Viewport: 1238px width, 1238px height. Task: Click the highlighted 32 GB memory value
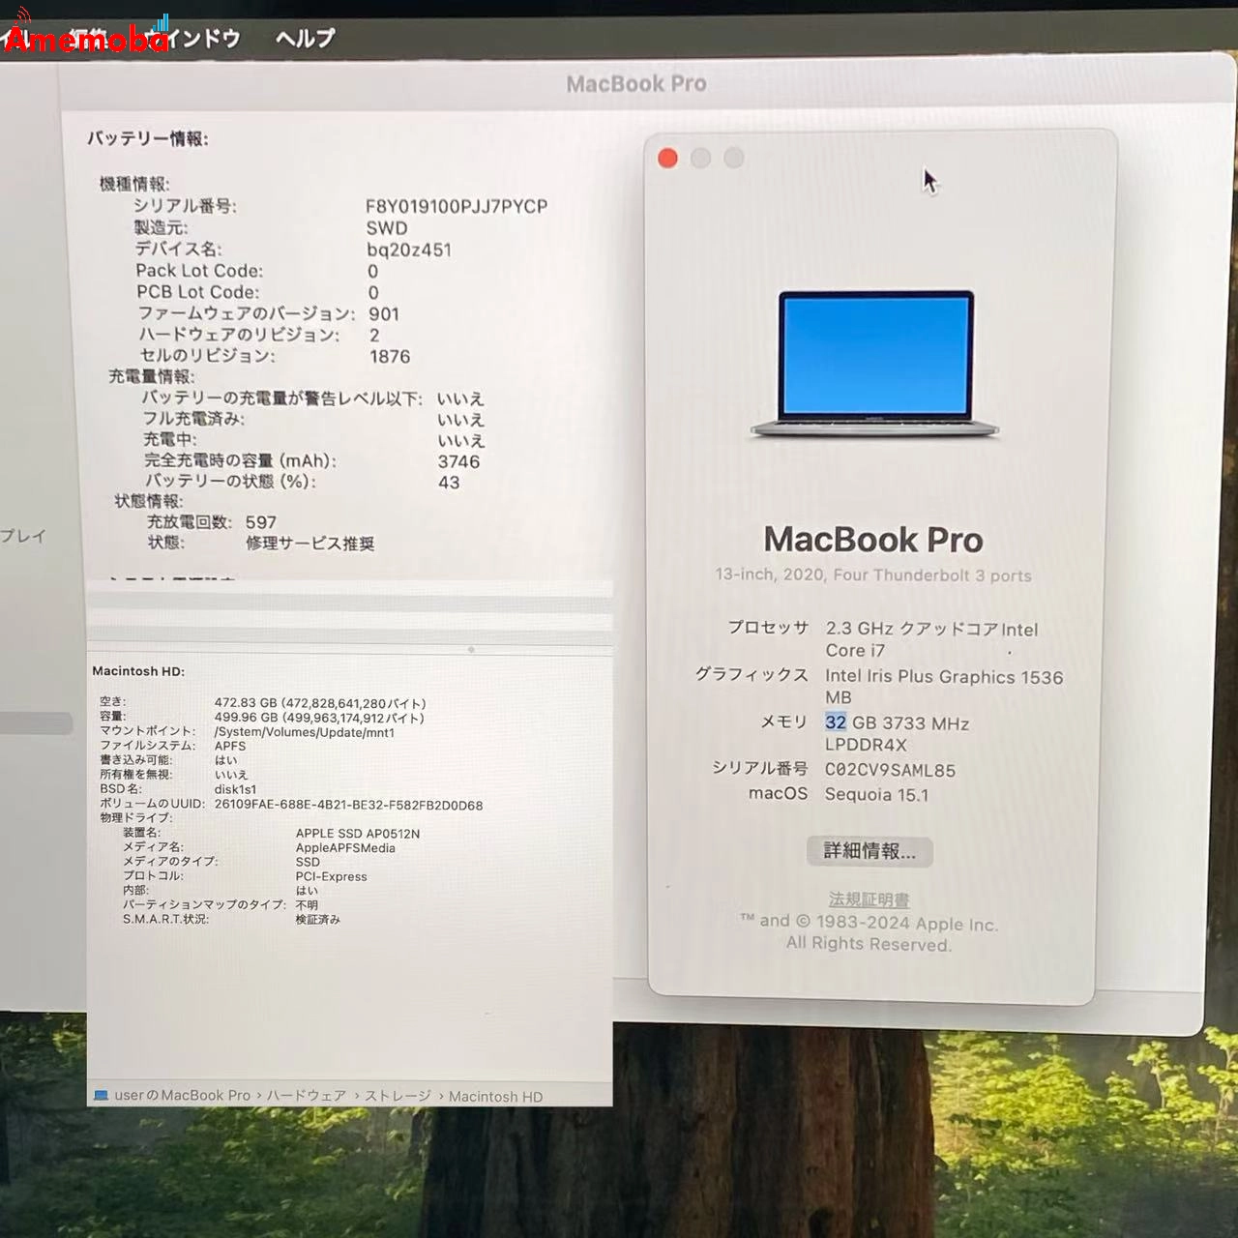[x=834, y=722]
